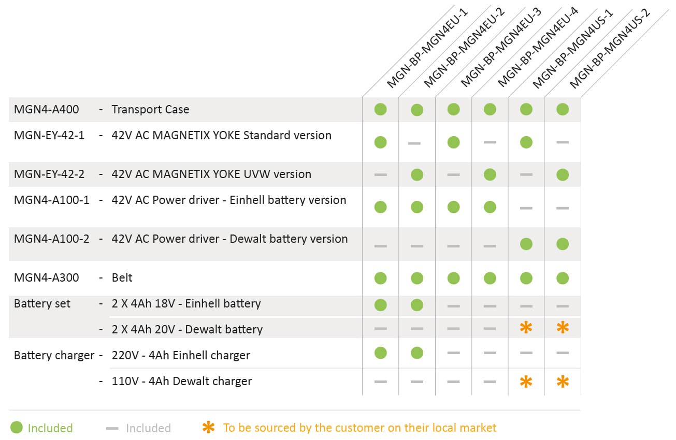The image size is (676, 440).
Task: Click green dot for Einhell charger under MGN-BP-MGN4EU-2
Action: (x=417, y=353)
